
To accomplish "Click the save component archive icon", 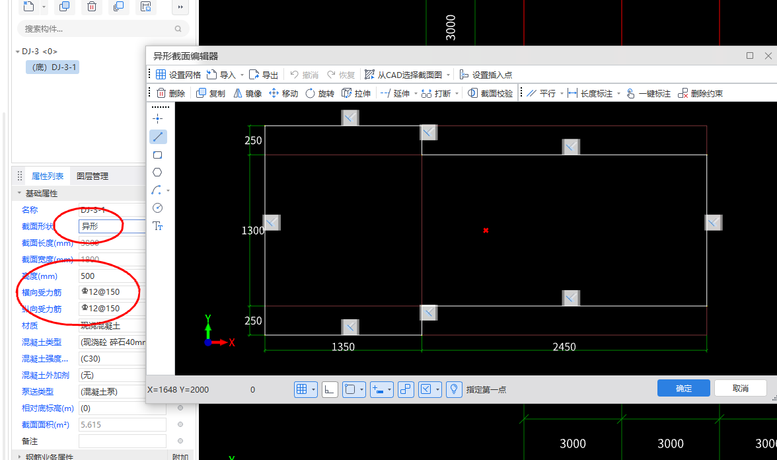I will point(145,7).
